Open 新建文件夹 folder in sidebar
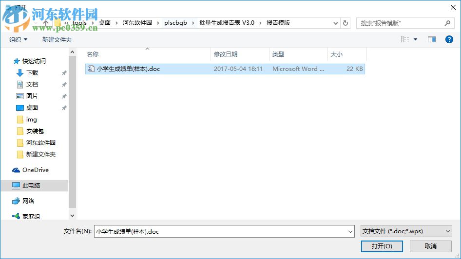The image size is (461, 259). [40, 155]
